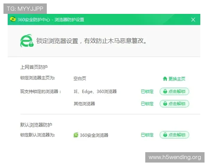Click the 360安全浏览器 name text

pyautogui.click(x=94, y=135)
